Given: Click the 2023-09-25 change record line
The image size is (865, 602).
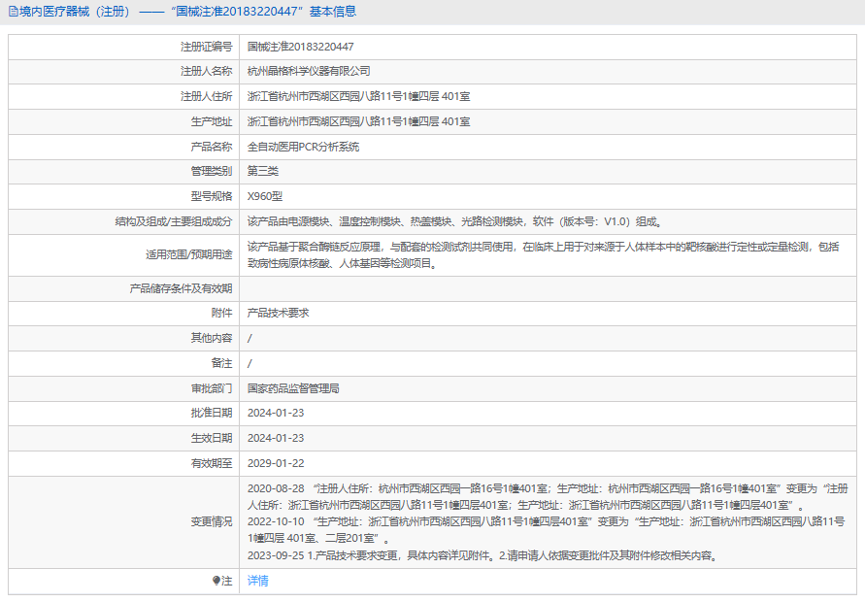Looking at the screenshot, I should [x=482, y=556].
